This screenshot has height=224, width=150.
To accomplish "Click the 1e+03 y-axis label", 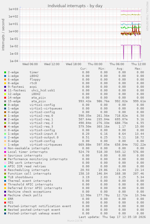I will [x=13, y=9].
